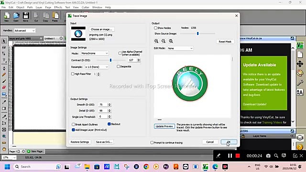Open the Path menu

30,8
